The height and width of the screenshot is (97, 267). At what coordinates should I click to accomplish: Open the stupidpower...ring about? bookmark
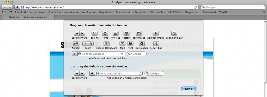coord(97,12)
